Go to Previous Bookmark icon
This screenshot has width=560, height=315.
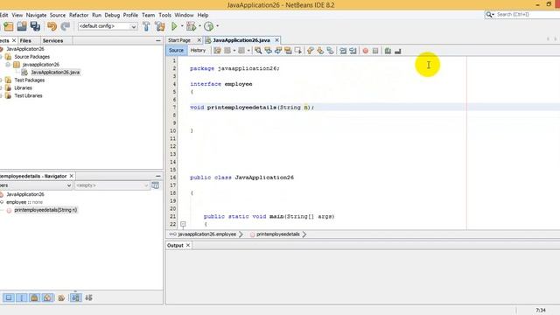(310, 51)
